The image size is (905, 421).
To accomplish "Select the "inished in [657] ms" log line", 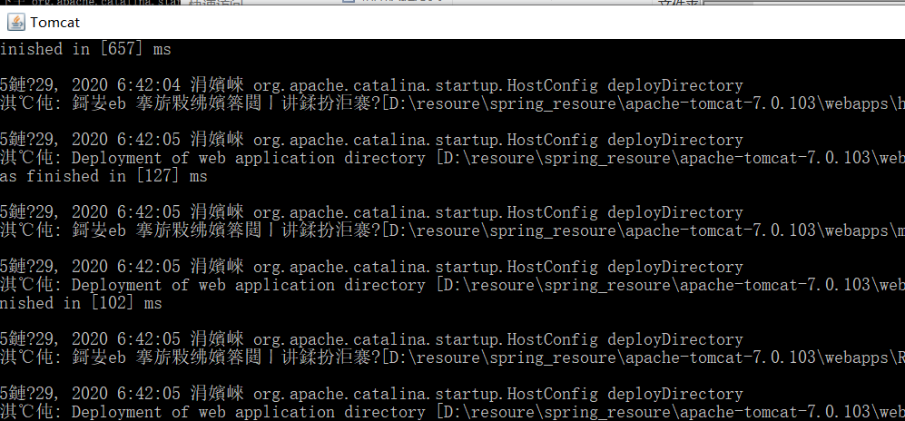I will (x=85, y=50).
